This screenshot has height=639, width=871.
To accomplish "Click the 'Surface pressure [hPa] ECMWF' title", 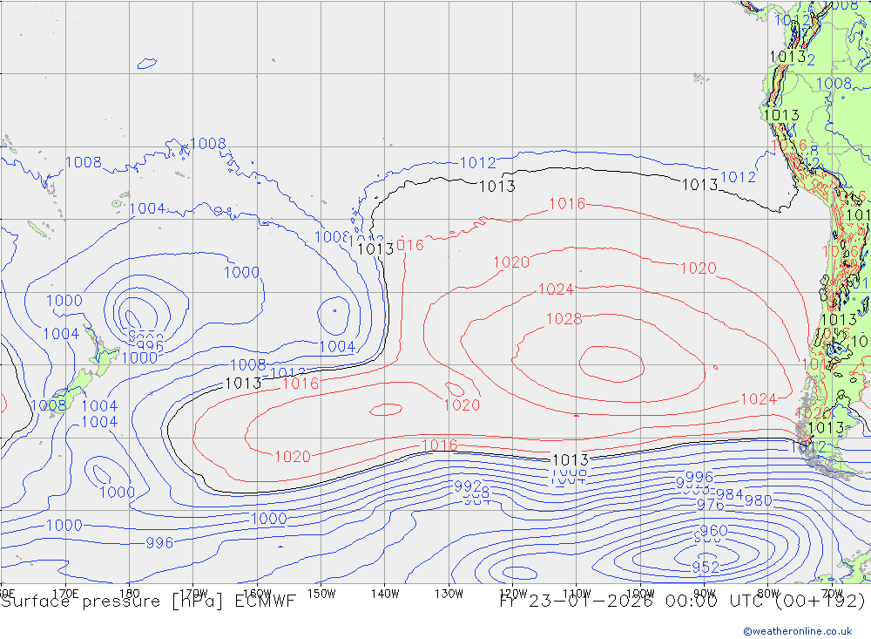I will pos(148,602).
